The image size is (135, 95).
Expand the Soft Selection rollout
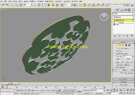click(123, 79)
